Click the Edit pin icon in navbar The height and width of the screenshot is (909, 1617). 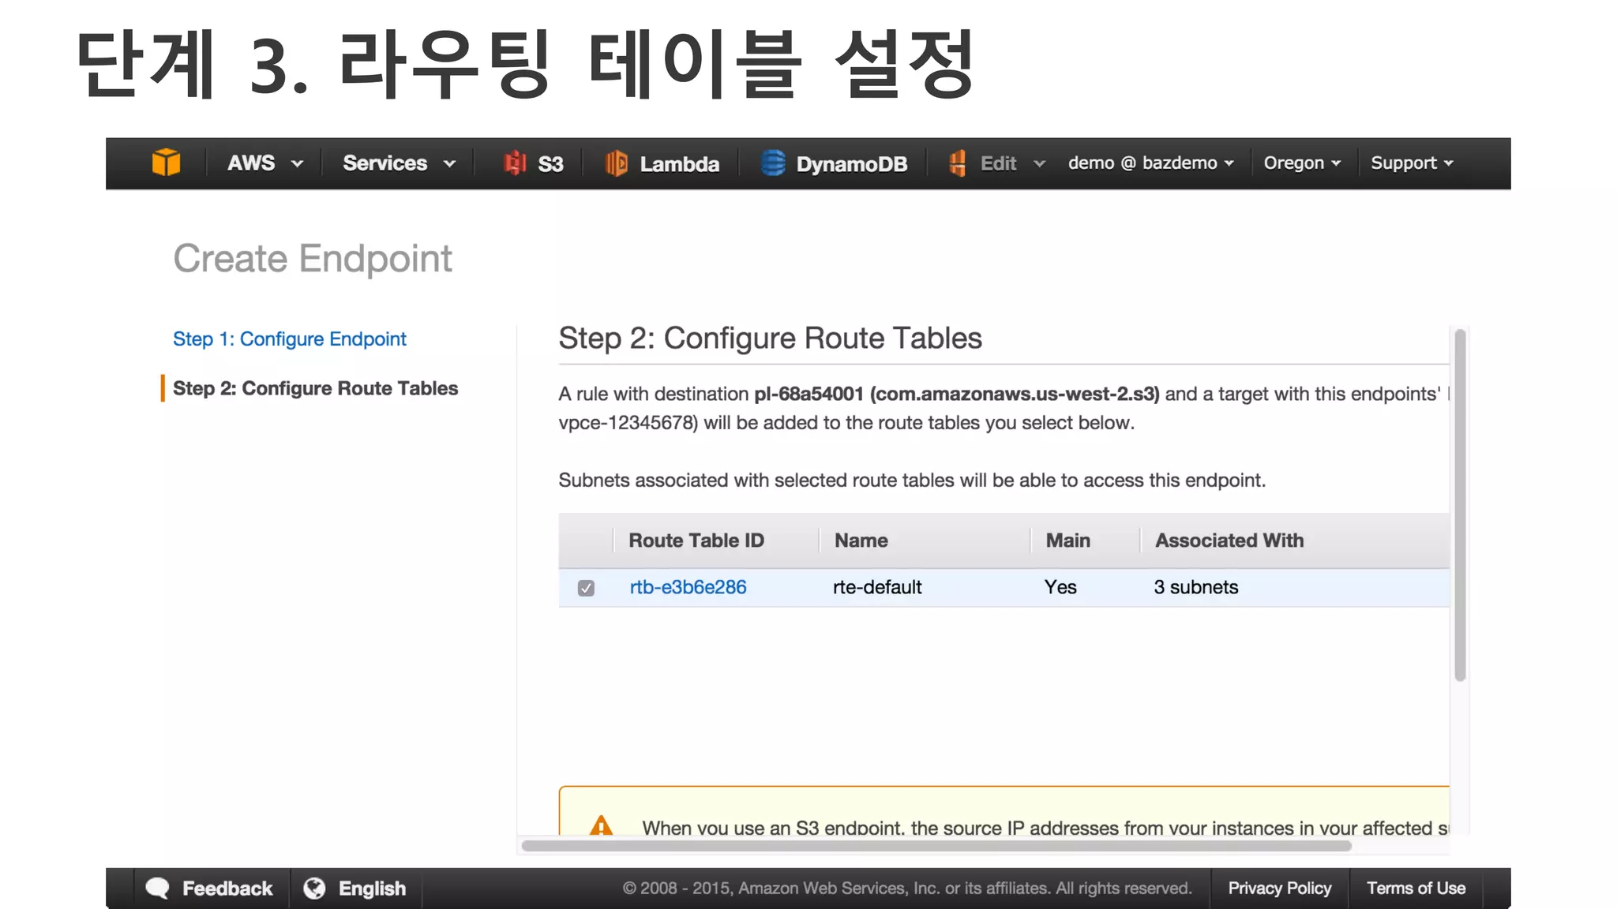(957, 163)
